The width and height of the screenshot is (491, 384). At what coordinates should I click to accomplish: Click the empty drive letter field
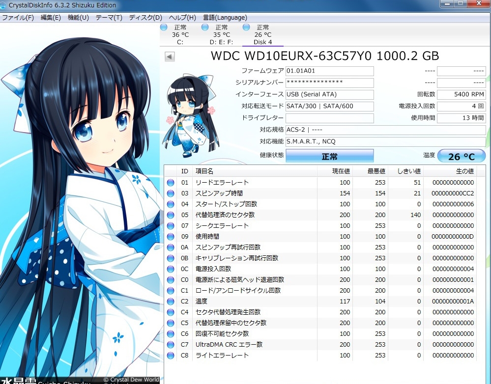pyautogui.click(x=329, y=118)
